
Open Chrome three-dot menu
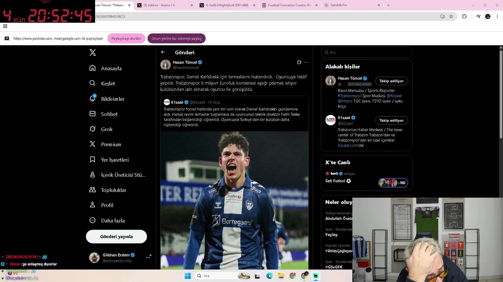(497, 16)
